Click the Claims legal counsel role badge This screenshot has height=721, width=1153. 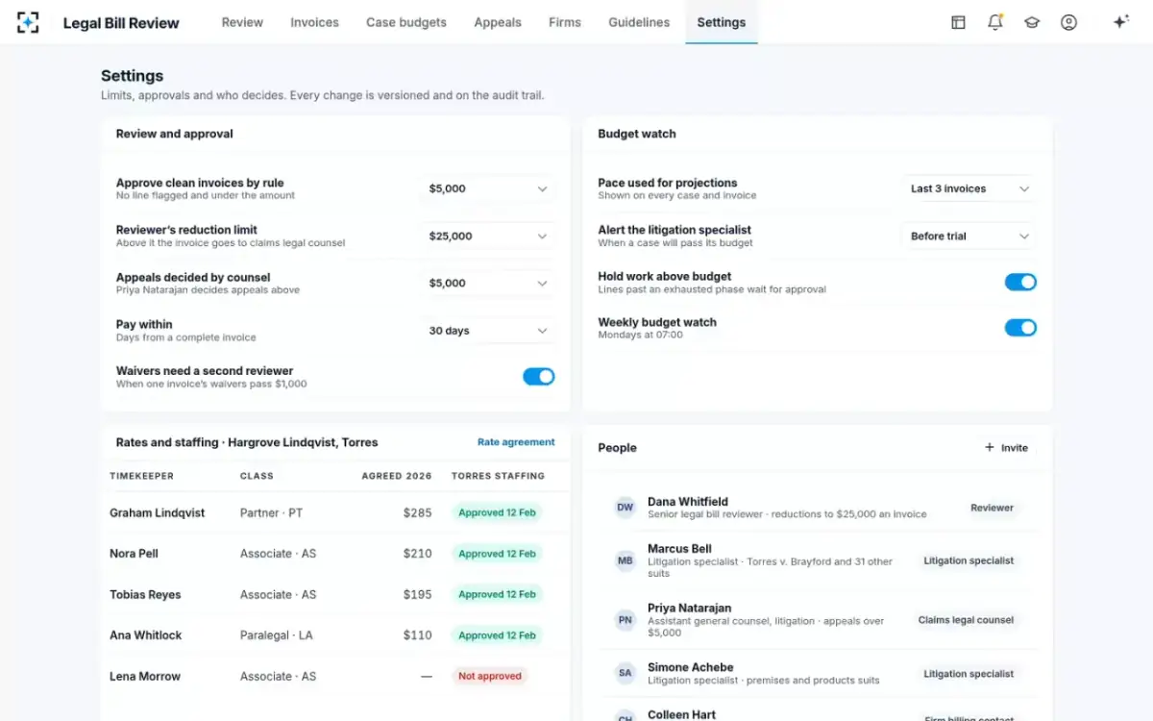point(966,620)
